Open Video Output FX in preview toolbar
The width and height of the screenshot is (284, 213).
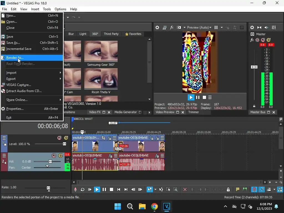coord(172,27)
